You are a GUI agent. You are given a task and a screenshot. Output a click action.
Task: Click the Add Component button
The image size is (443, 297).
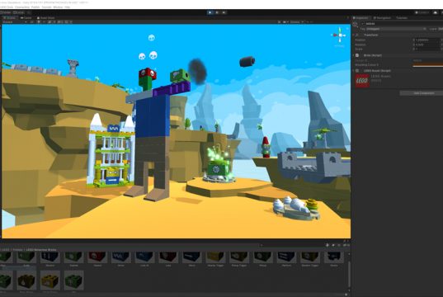[x=424, y=93]
